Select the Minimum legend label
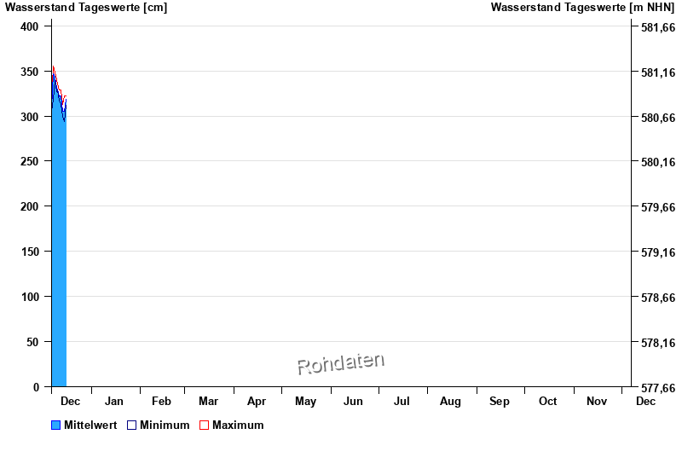 click(165, 426)
